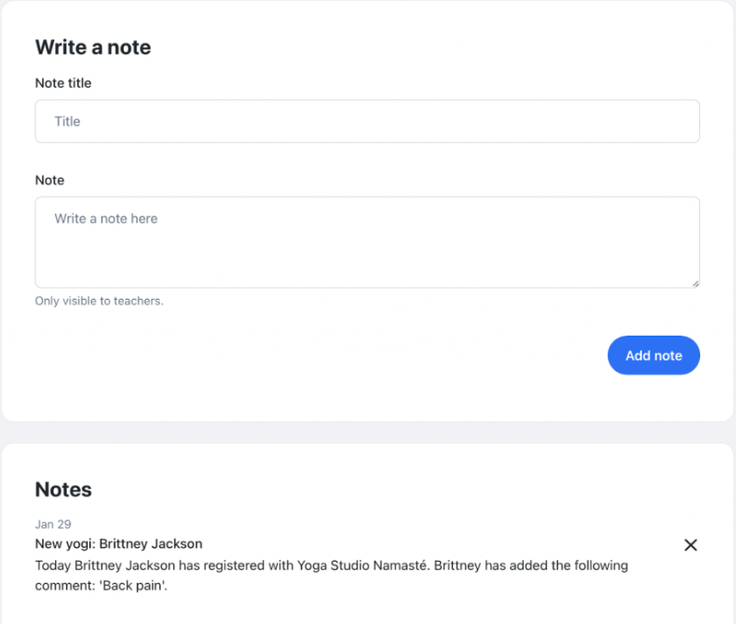Click the "Write a note" heading
Viewport: 736px width, 624px height.
(93, 47)
